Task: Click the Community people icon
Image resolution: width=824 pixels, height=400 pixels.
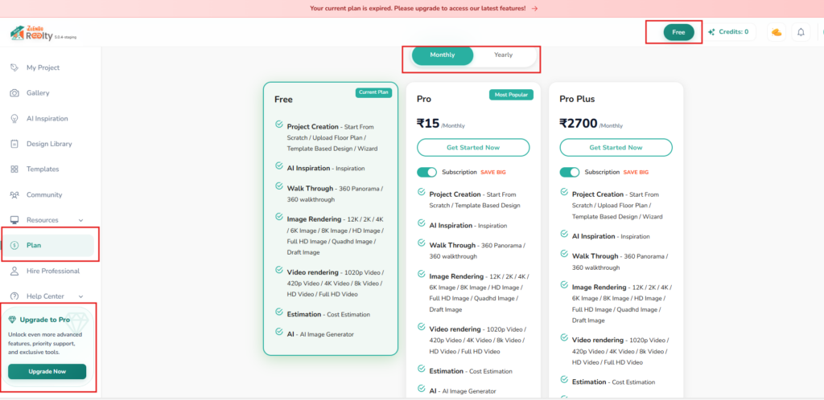Action: click(x=14, y=195)
